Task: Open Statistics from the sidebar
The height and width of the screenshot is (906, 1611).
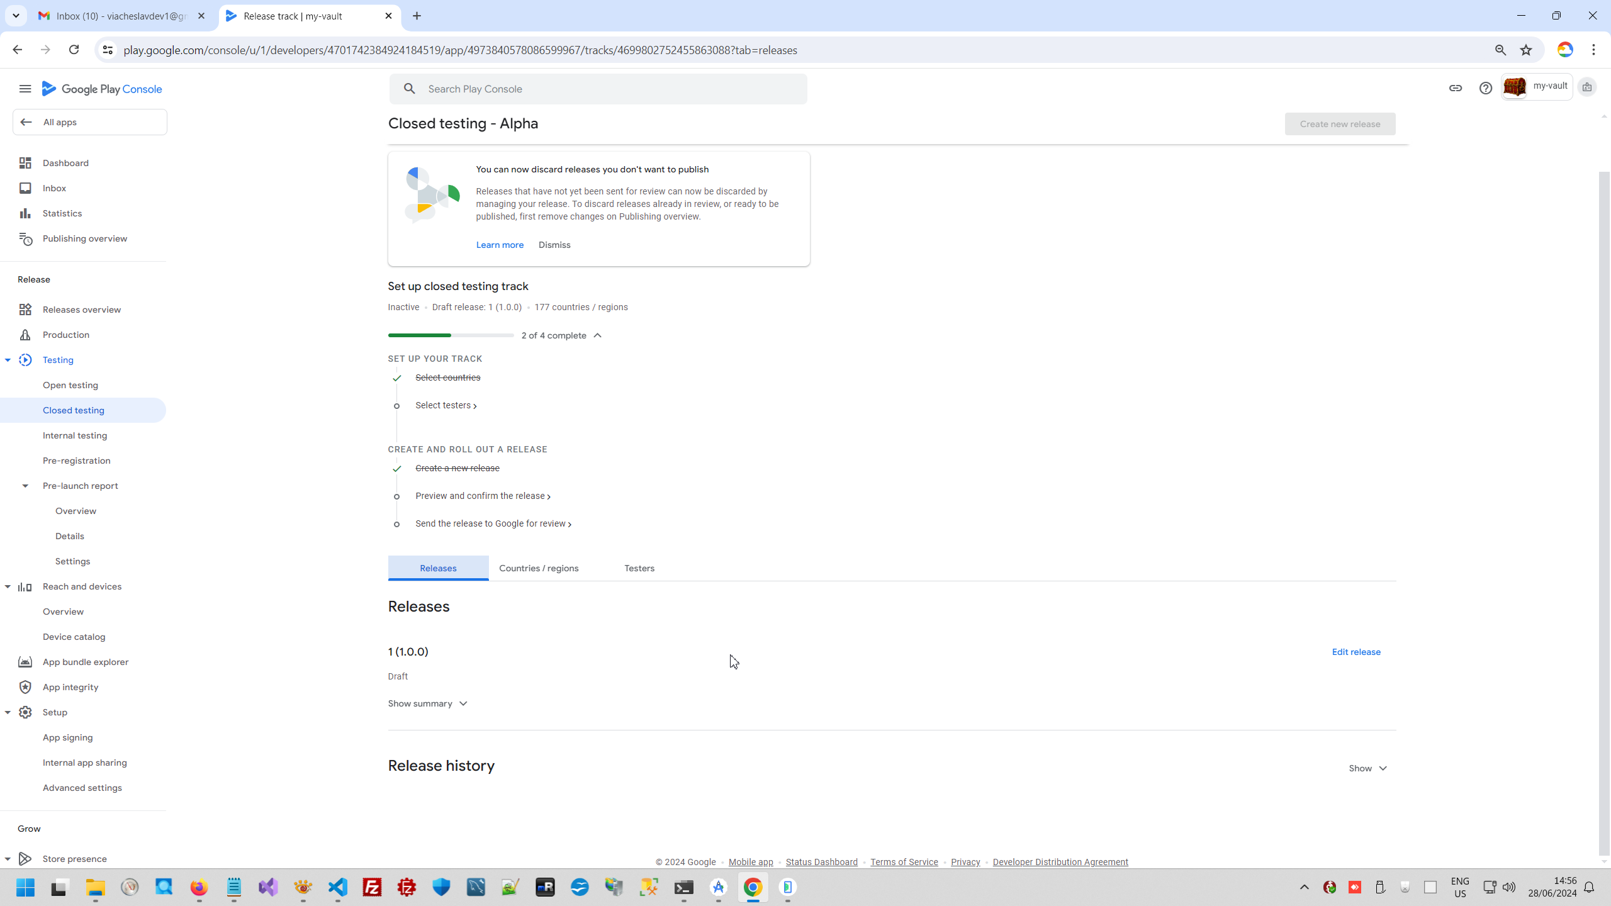Action: coord(62,213)
